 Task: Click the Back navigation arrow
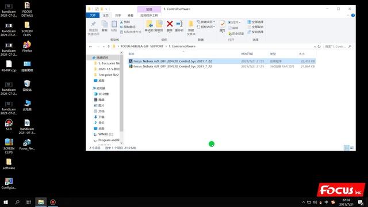click(91, 47)
